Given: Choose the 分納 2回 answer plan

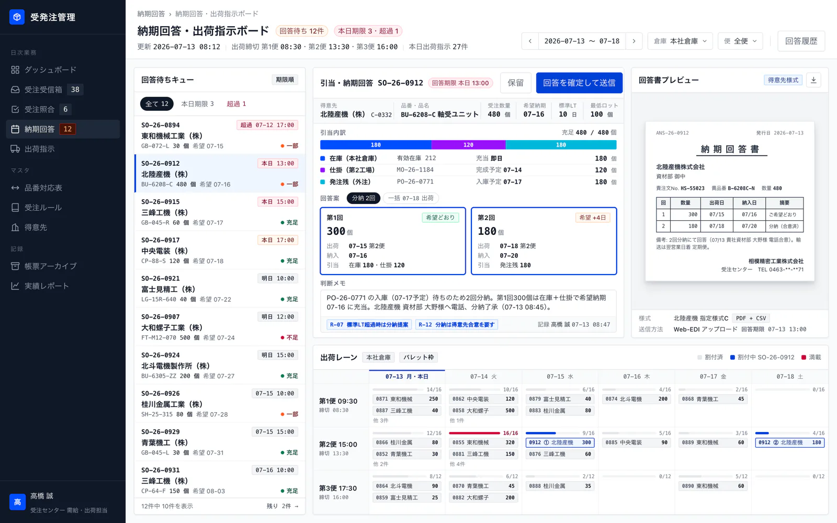Looking at the screenshot, I should (364, 198).
